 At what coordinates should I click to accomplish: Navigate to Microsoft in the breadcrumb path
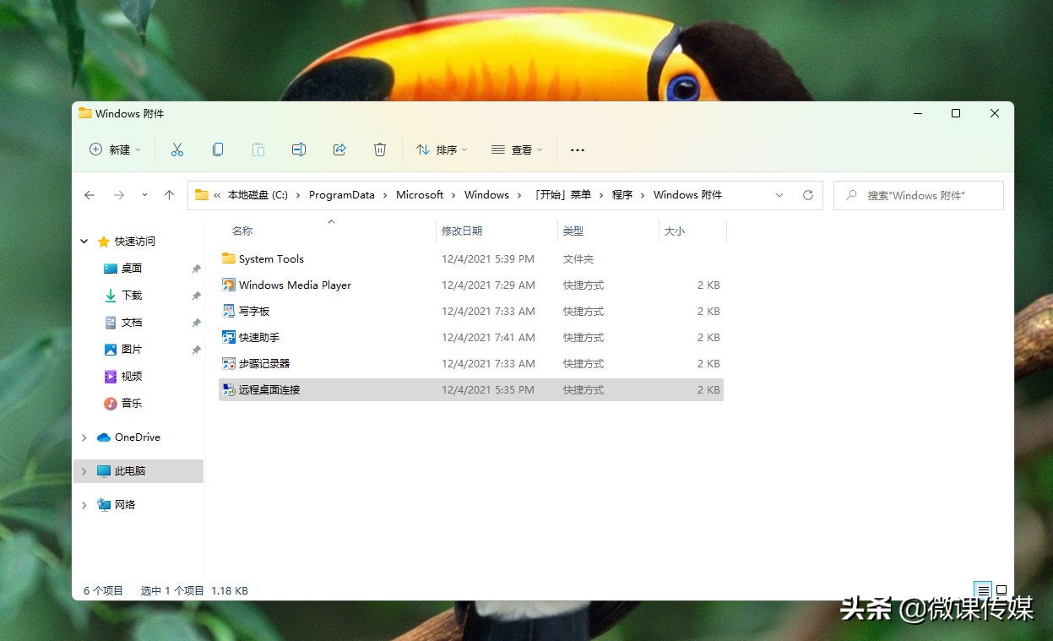420,195
